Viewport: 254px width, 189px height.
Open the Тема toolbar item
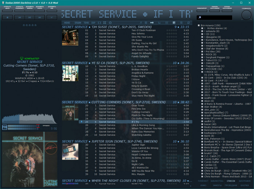pyautogui.click(x=86, y=23)
